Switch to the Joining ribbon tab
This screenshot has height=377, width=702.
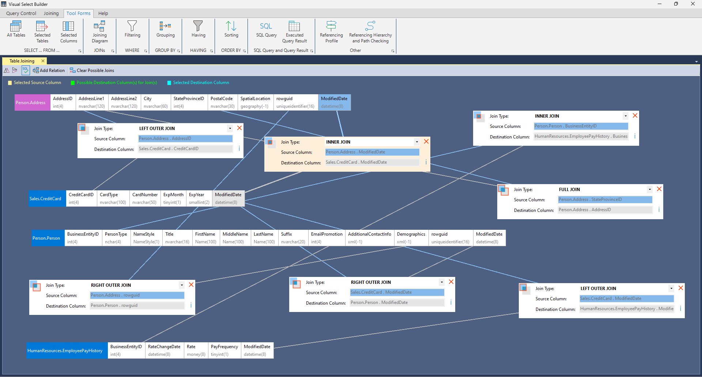click(x=51, y=14)
